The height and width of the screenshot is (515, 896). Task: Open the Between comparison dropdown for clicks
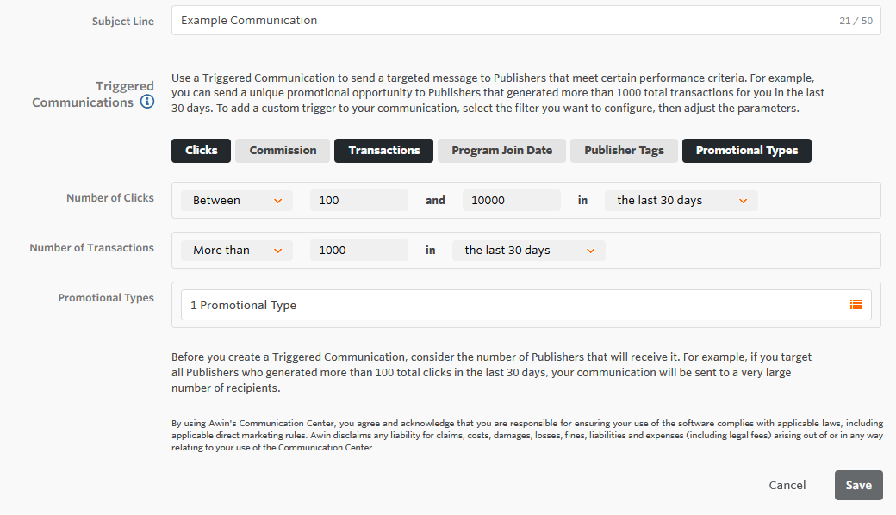pos(236,200)
